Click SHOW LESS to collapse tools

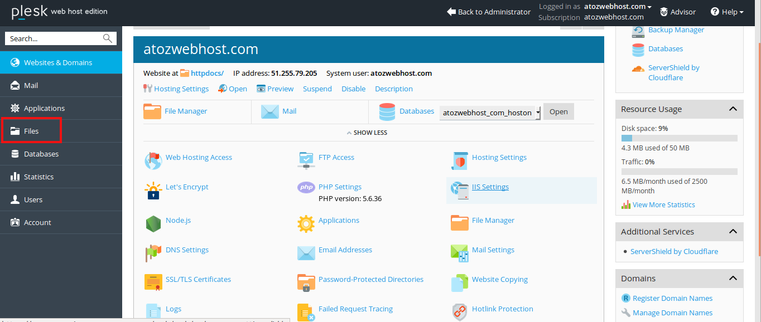point(367,133)
